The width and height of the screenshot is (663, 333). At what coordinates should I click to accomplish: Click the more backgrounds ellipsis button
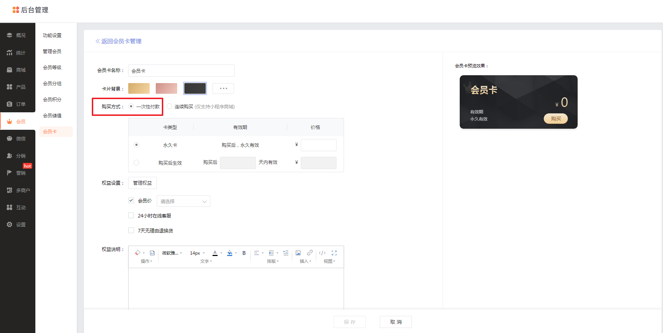pos(223,88)
